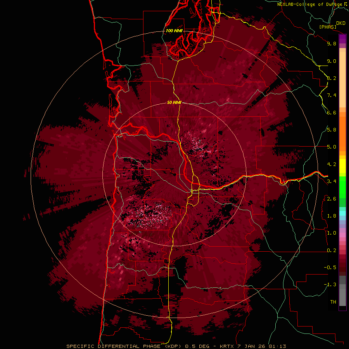
Task: Pick the gray segment at bottom of color scale
Action: 342,295
